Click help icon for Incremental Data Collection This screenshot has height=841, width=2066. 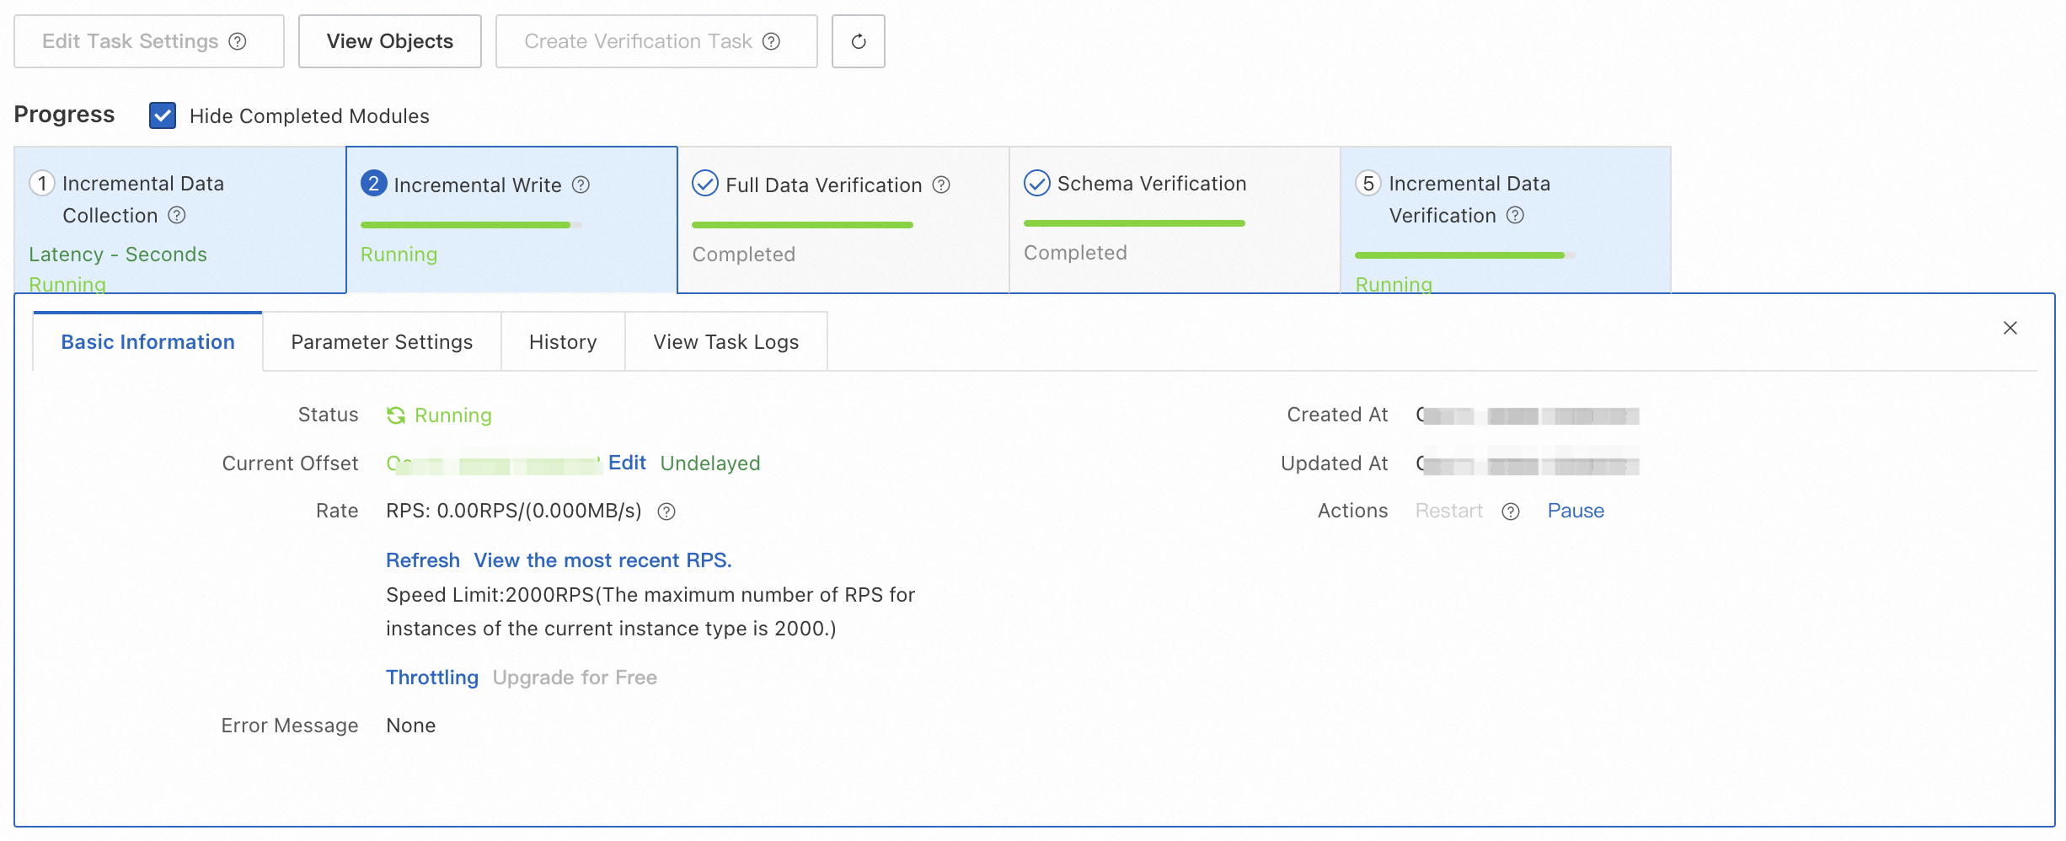[176, 216]
